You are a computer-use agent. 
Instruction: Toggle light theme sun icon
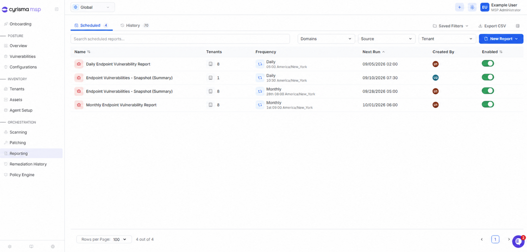point(472,7)
